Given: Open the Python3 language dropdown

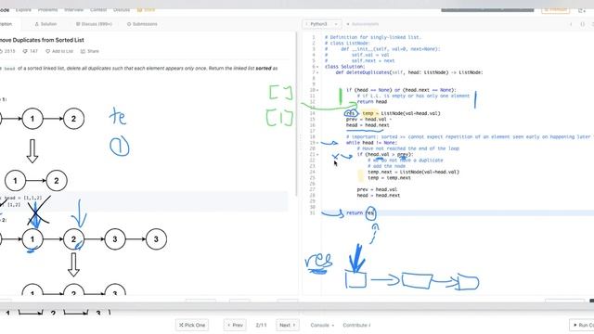Looking at the screenshot, I should [x=322, y=24].
